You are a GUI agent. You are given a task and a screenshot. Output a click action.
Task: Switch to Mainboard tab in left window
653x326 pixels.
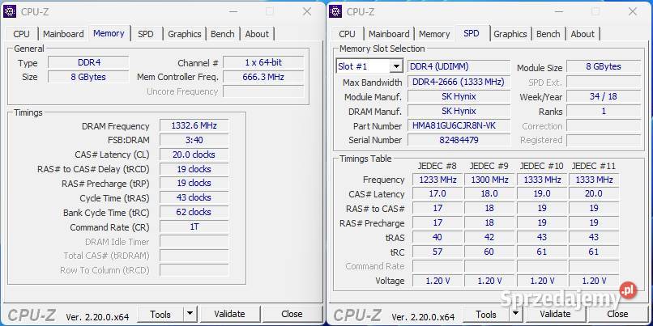(63, 34)
